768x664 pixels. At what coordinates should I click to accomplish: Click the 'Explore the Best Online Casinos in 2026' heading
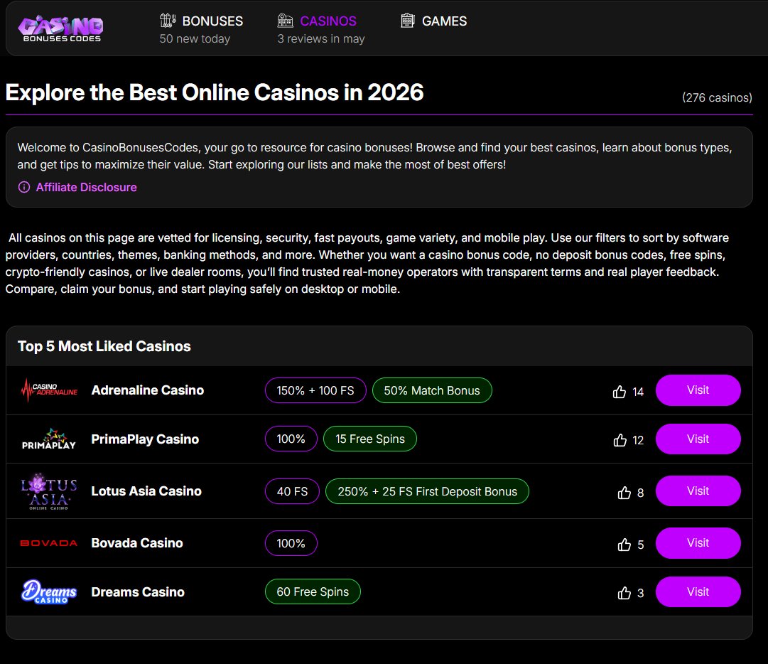215,92
